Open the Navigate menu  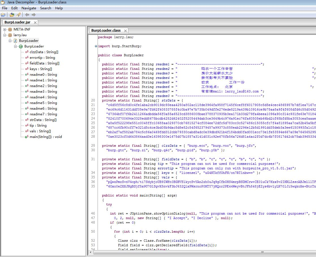pyautogui.click(x=29, y=8)
